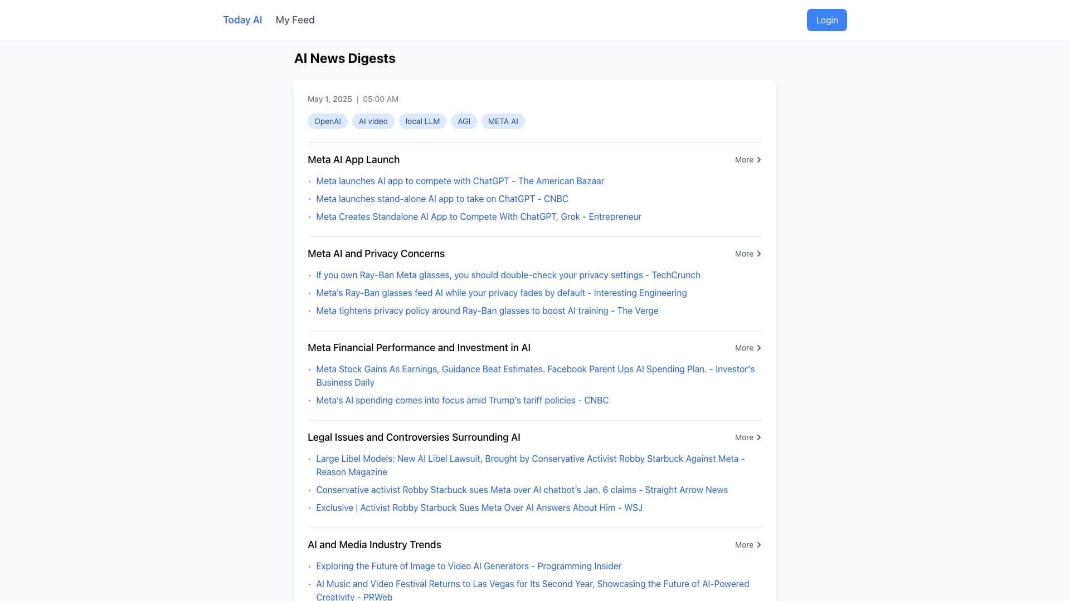Open TechCrunch Ray-Ban Meta glasses article
Image resolution: width=1070 pixels, height=601 pixels.
(508, 275)
